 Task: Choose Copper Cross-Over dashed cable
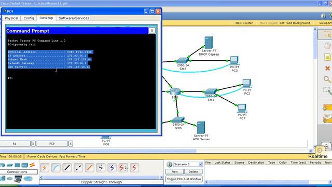78,168
